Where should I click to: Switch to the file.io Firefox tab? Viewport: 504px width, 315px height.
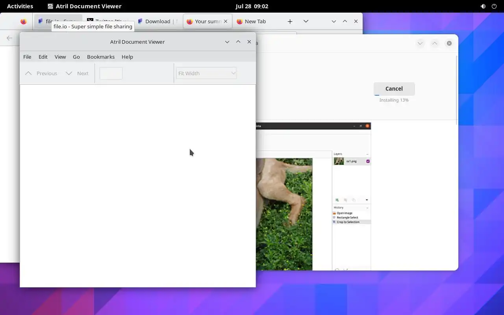[x=58, y=21]
